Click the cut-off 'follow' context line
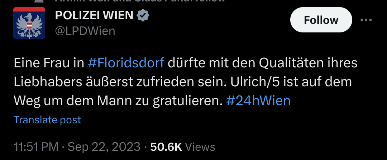This screenshot has height=160, width=387. click(x=140, y=1)
